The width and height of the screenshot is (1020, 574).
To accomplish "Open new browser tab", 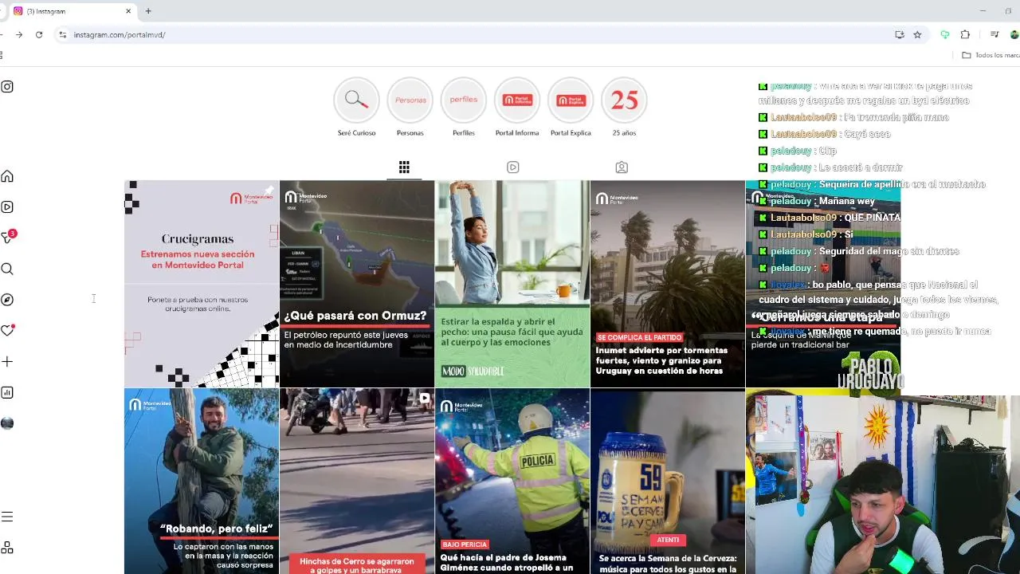I will click(x=148, y=11).
